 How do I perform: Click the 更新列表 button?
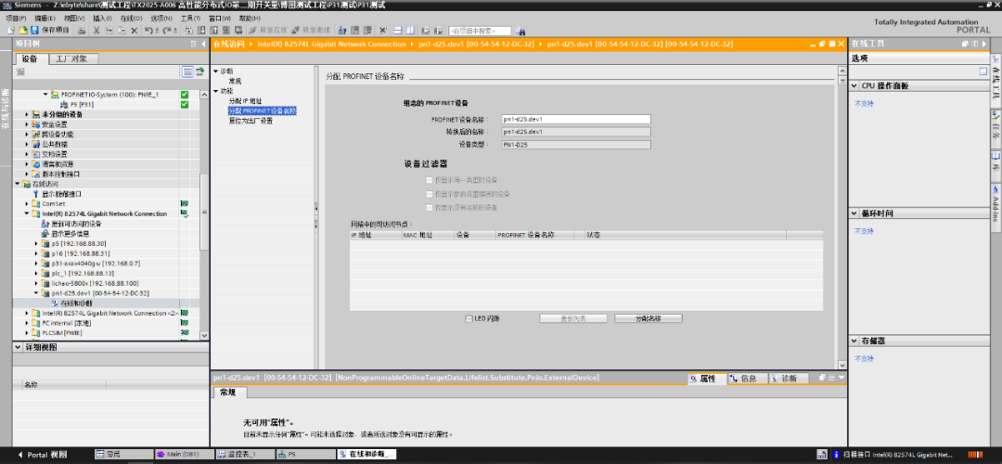[573, 318]
